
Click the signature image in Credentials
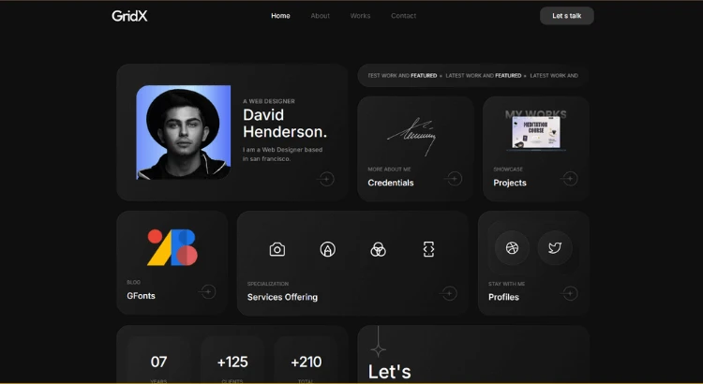click(x=413, y=138)
